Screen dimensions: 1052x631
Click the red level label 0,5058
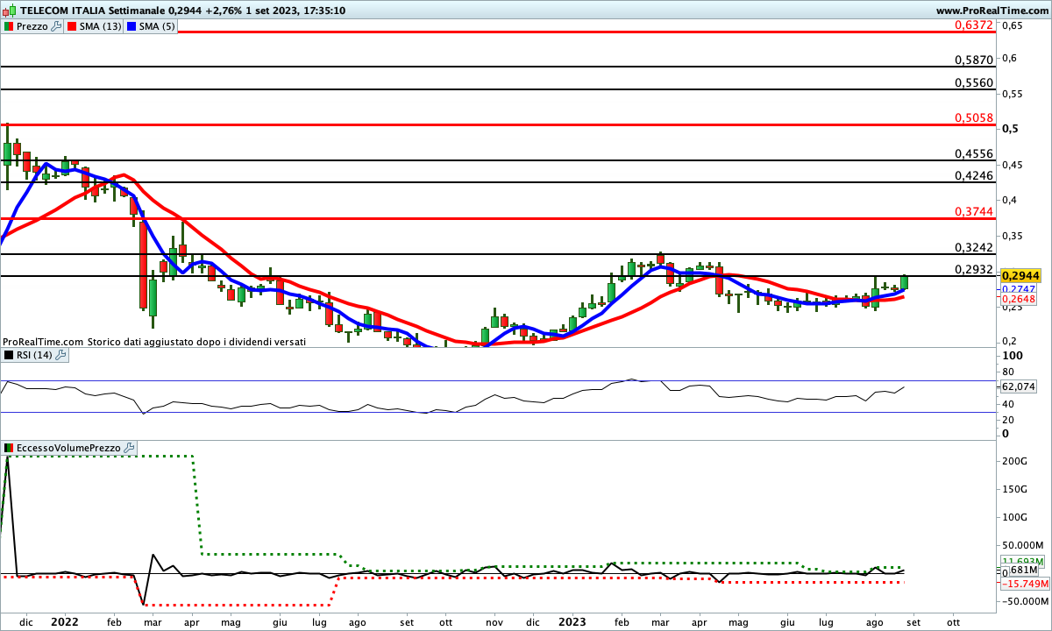pyautogui.click(x=973, y=118)
